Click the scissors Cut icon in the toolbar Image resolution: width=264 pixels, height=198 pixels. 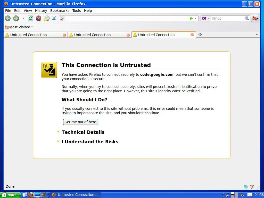tap(54, 18)
